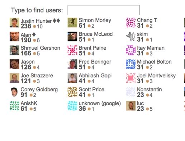Select Scott Price's brown identicon
The image size is (185, 141).
point(72,92)
